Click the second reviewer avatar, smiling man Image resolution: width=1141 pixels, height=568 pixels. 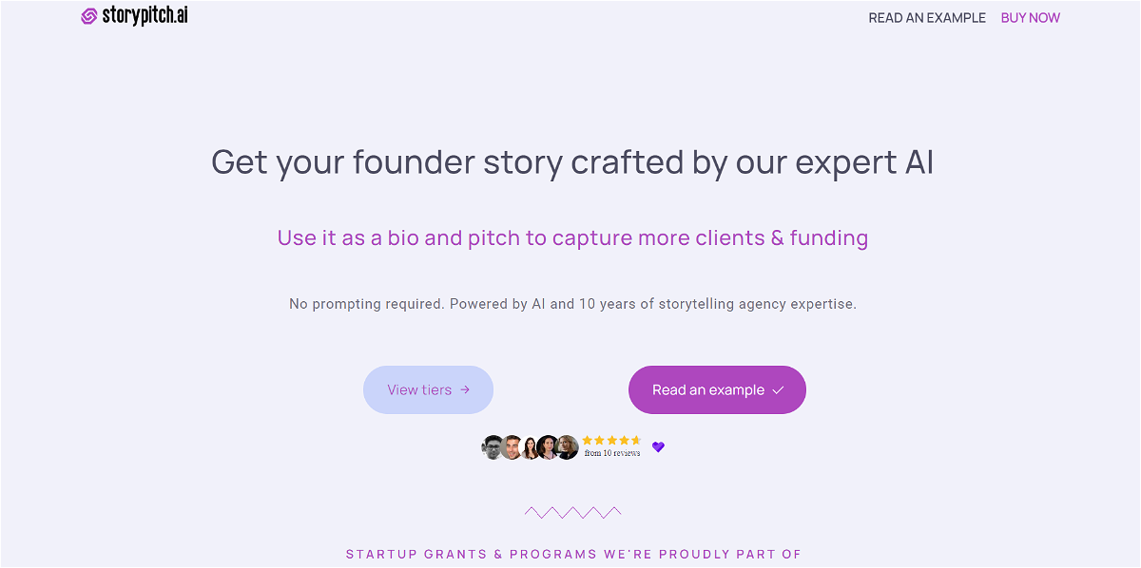[x=512, y=447]
